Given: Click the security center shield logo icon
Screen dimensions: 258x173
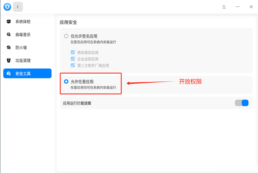Looking at the screenshot, I should point(7,7).
